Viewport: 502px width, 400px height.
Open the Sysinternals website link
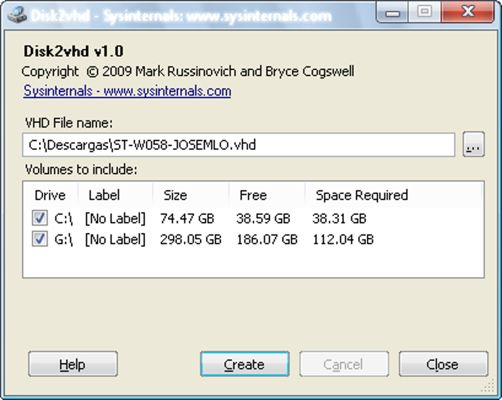coord(127,91)
